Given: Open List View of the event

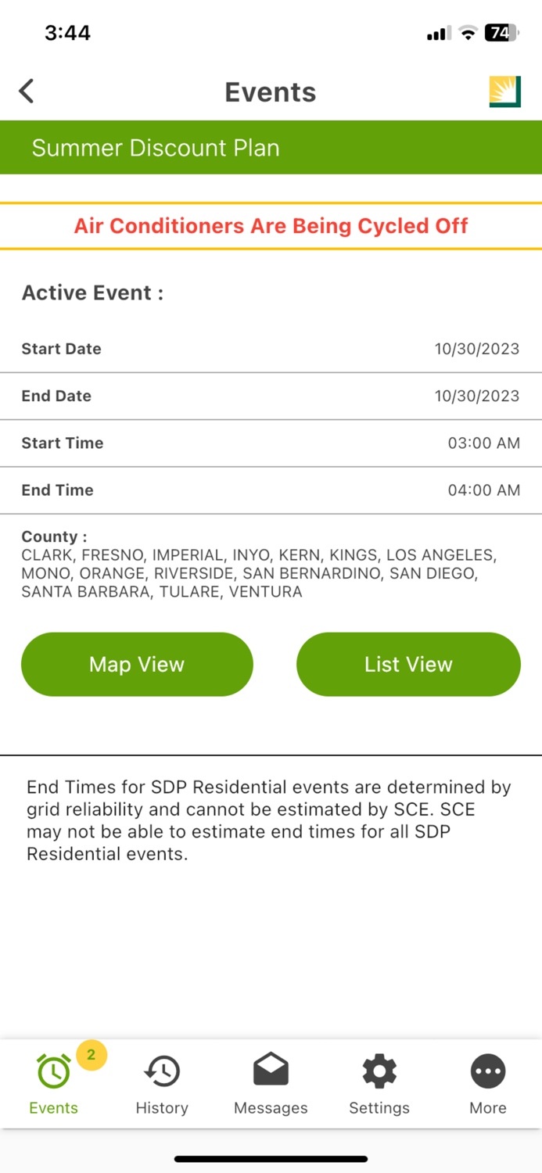Looking at the screenshot, I should 407,664.
